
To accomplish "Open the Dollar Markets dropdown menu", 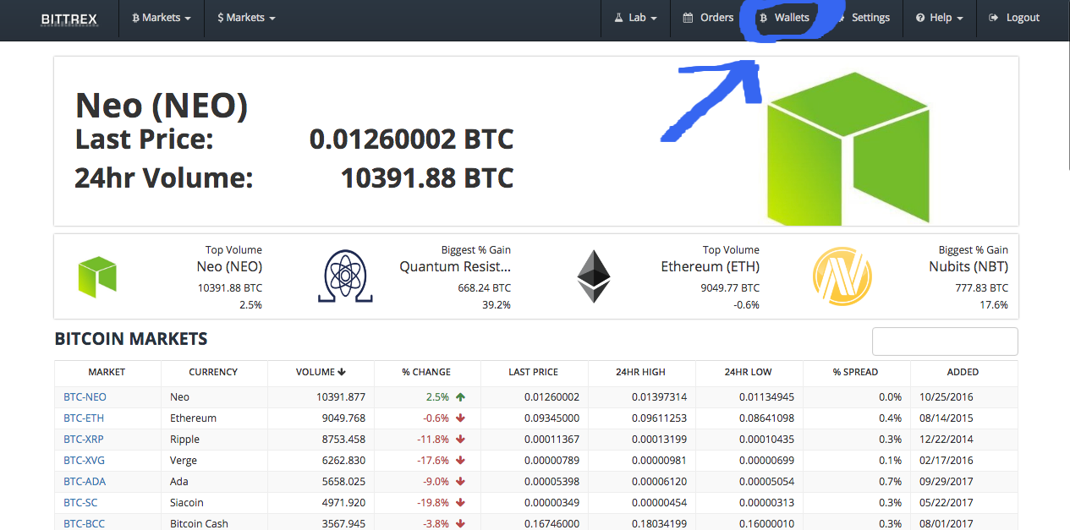I will (x=246, y=18).
